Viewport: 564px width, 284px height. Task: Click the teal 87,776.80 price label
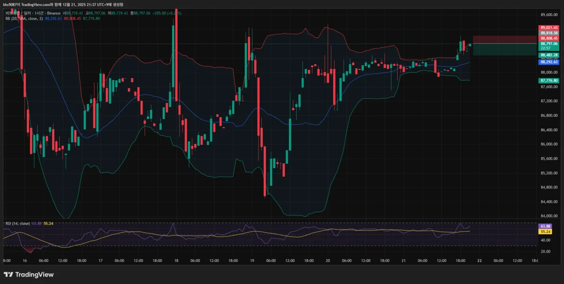tap(549, 80)
